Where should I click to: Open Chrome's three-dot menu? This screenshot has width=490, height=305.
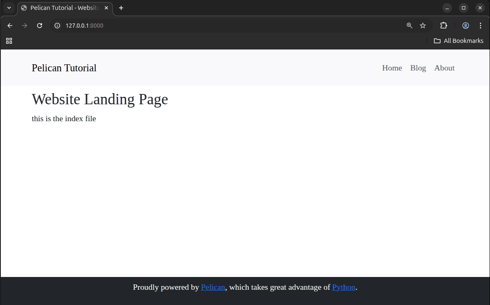coord(480,26)
